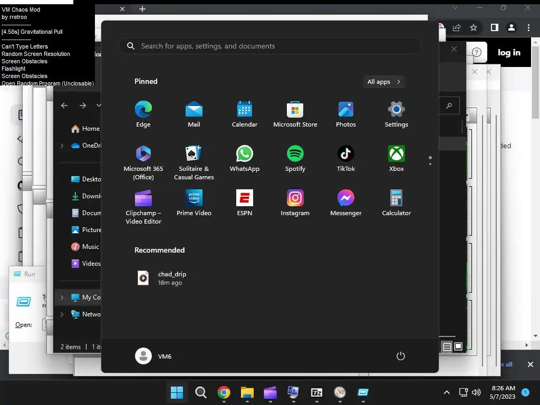Open the Calendar app
This screenshot has height=405, width=540.
click(x=245, y=114)
